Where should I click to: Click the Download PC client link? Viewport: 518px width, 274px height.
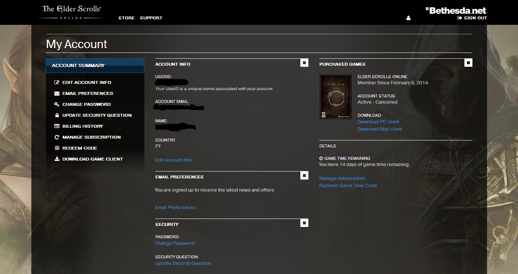point(378,122)
